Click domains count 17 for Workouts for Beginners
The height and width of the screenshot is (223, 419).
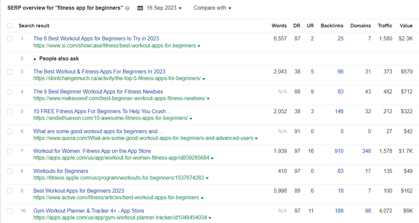point(368,171)
